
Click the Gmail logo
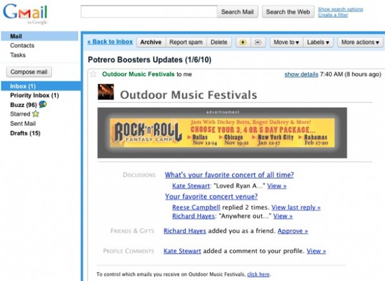(x=25, y=13)
